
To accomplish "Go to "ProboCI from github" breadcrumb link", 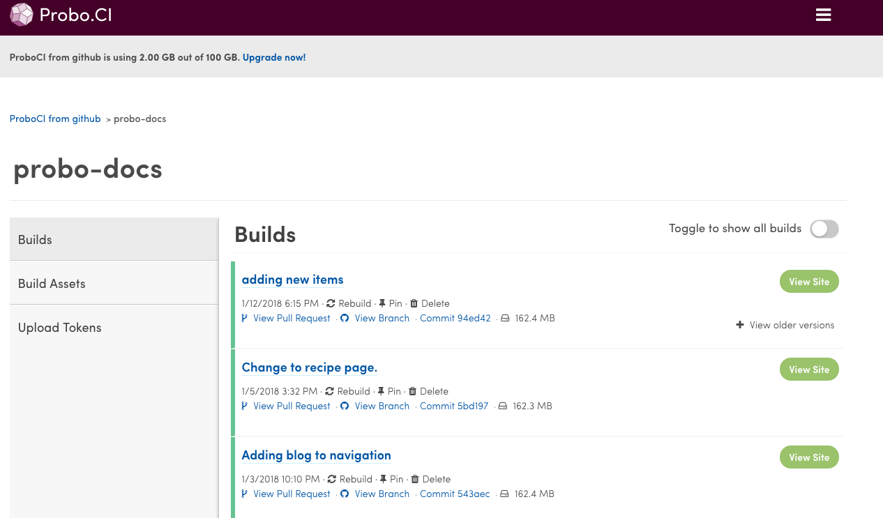I will click(55, 119).
